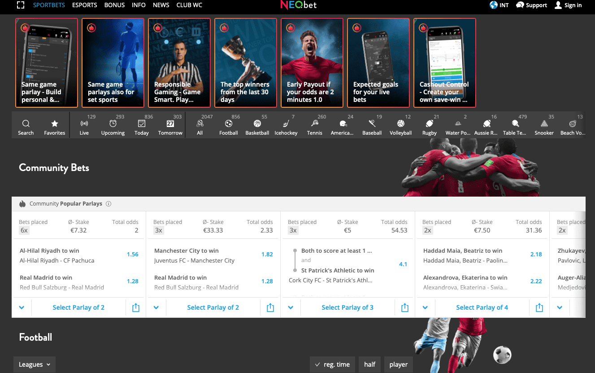
Task: Select the Volleyball sport icon
Action: click(x=401, y=123)
